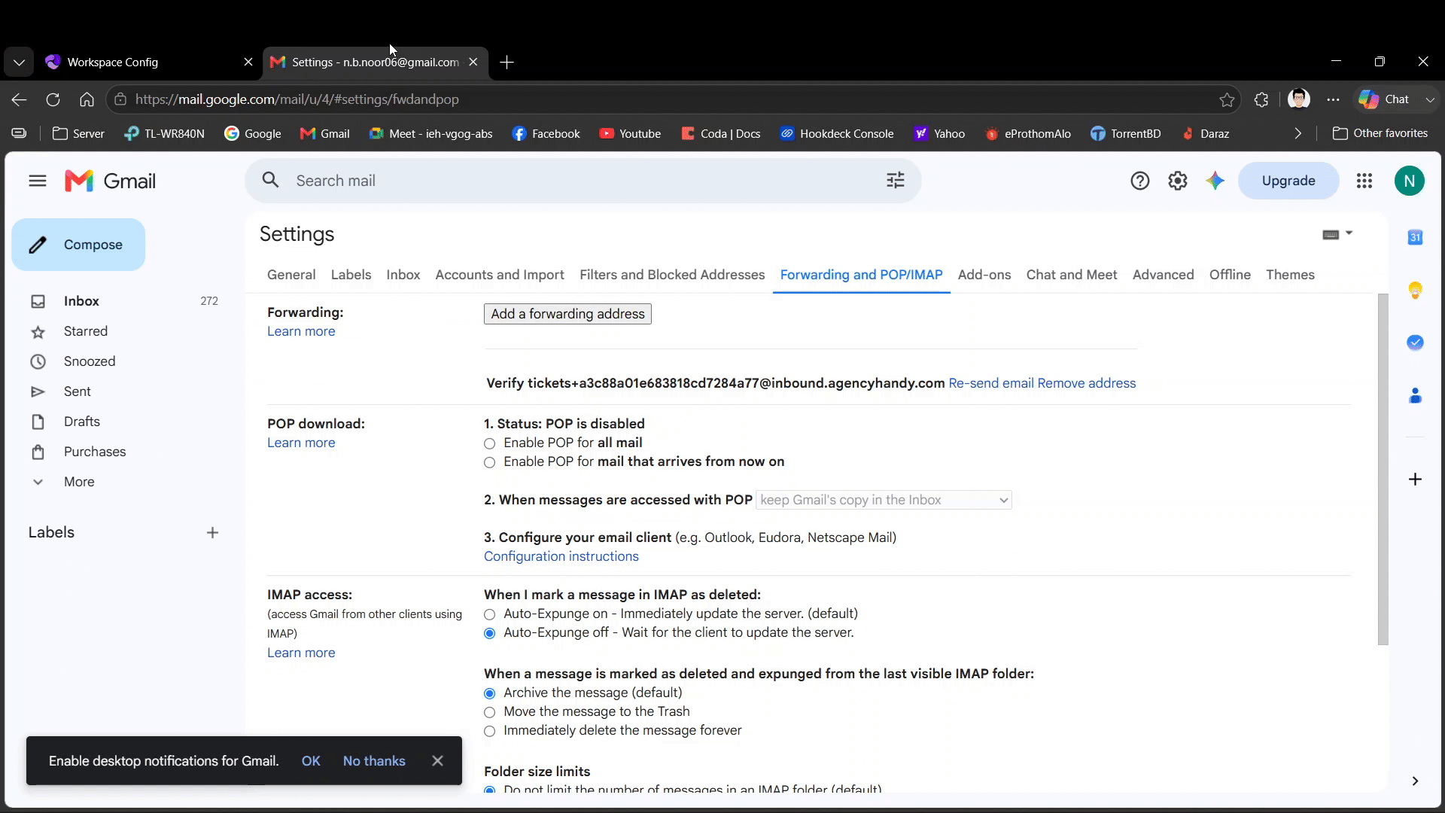Screen dimensions: 1445x813
Task: Select Enable POP for mail arriving from now on
Action: click(489, 462)
